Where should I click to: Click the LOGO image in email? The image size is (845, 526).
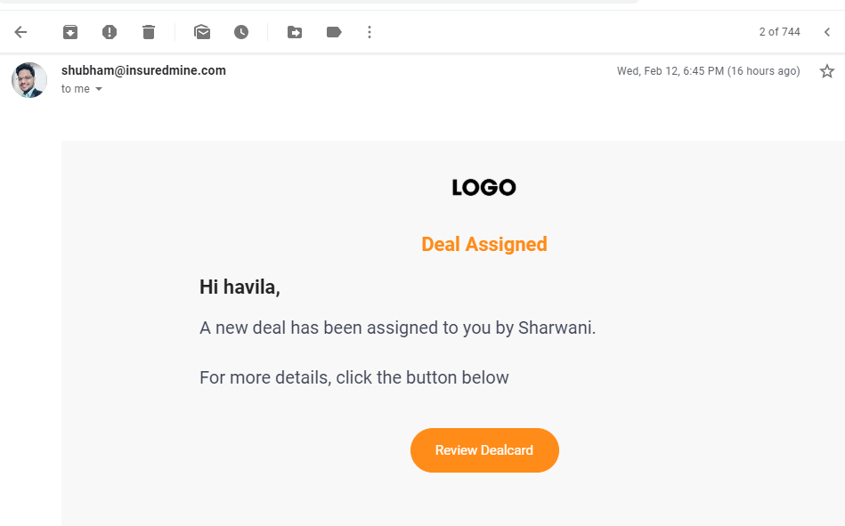click(x=483, y=188)
